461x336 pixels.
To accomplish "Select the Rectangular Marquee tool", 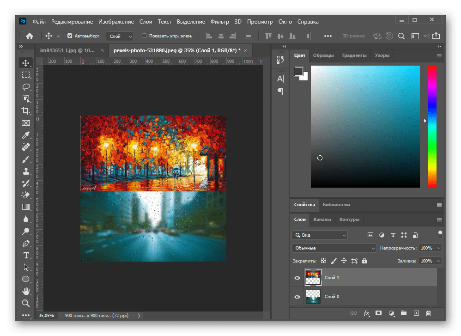I will (26, 75).
